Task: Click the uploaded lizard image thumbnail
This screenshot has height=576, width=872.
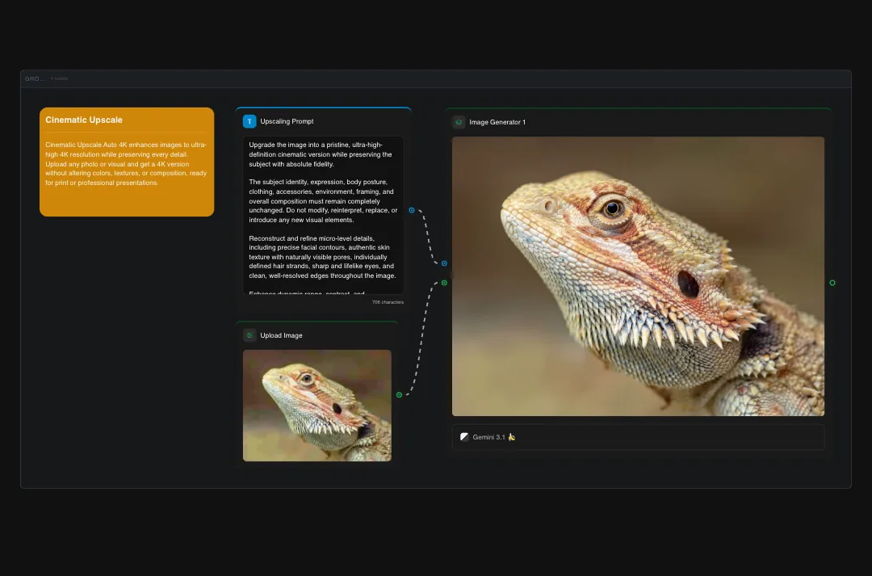Action: (317, 406)
